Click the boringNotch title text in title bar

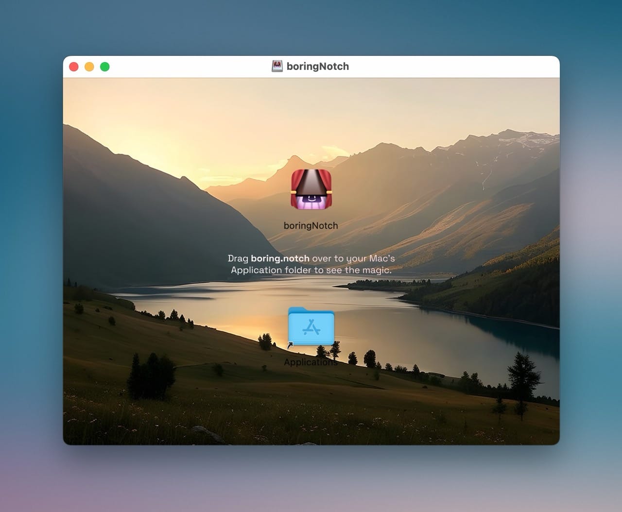point(318,67)
